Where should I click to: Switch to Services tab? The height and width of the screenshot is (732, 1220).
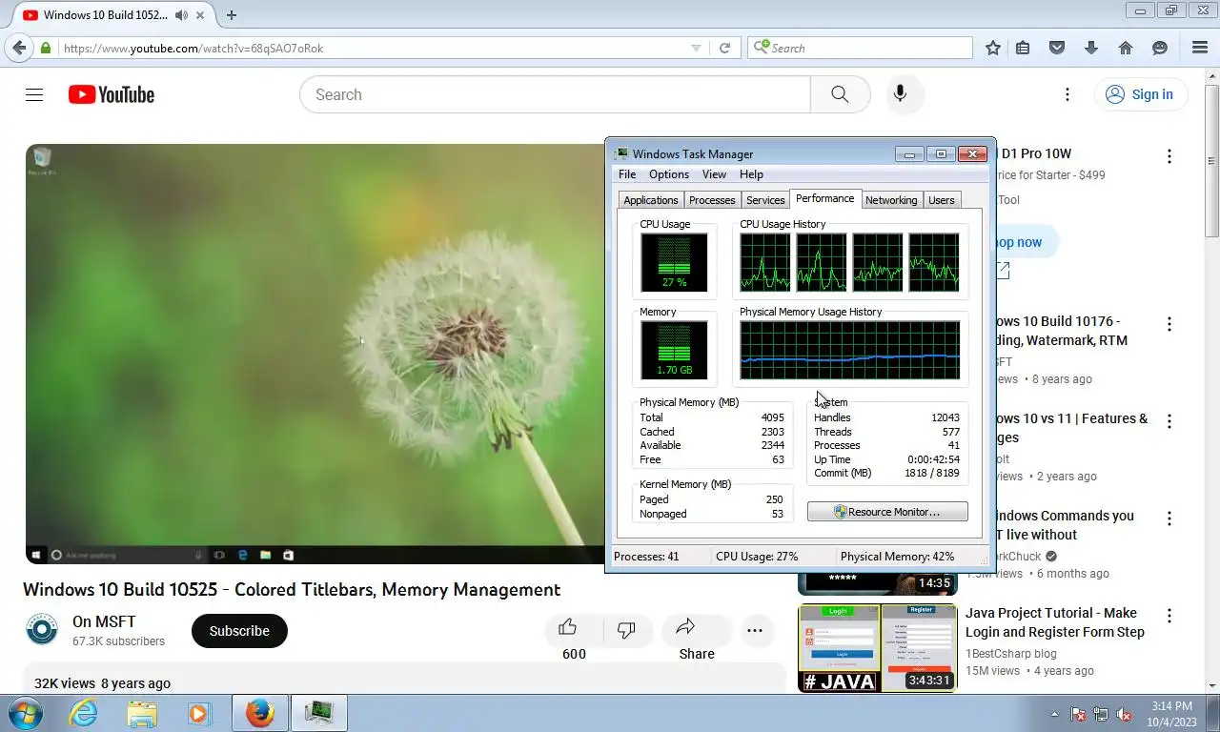[x=765, y=200]
